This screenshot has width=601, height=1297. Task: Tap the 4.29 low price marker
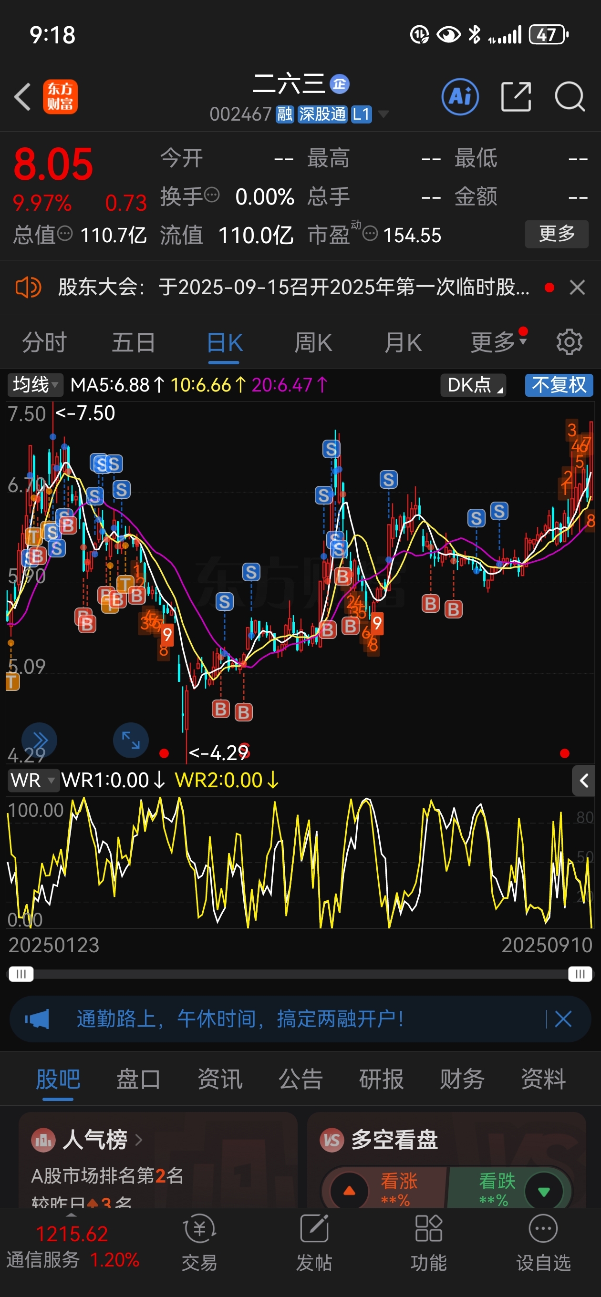[x=218, y=753]
